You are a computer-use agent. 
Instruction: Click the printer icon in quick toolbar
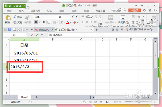tap(18, 30)
